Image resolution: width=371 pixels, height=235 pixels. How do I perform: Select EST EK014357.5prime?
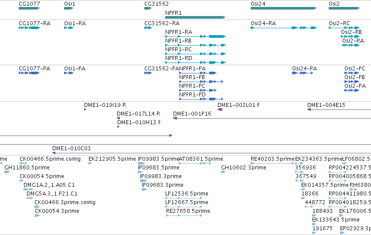tap(325, 185)
